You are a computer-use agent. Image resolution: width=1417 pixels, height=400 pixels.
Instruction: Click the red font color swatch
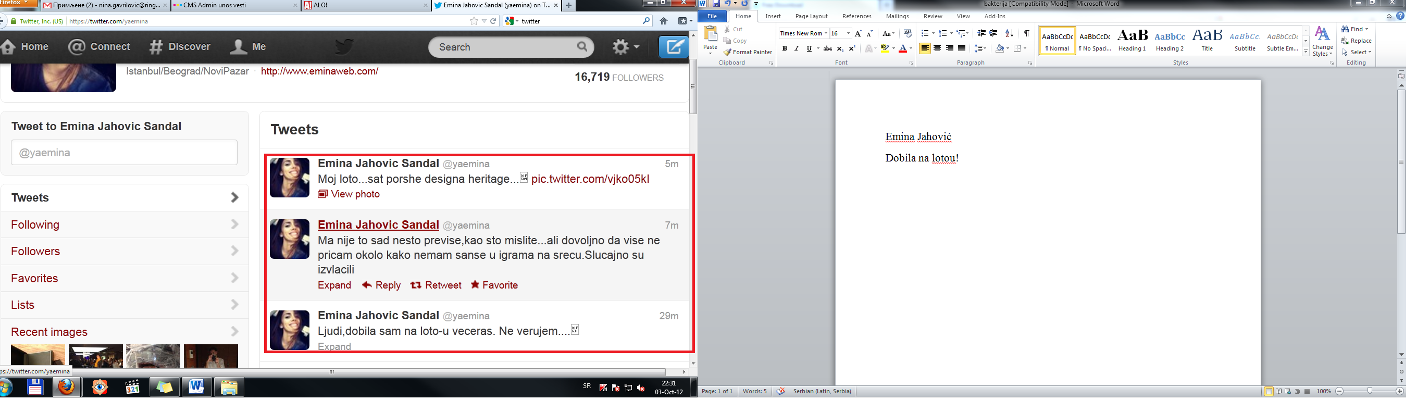point(902,49)
